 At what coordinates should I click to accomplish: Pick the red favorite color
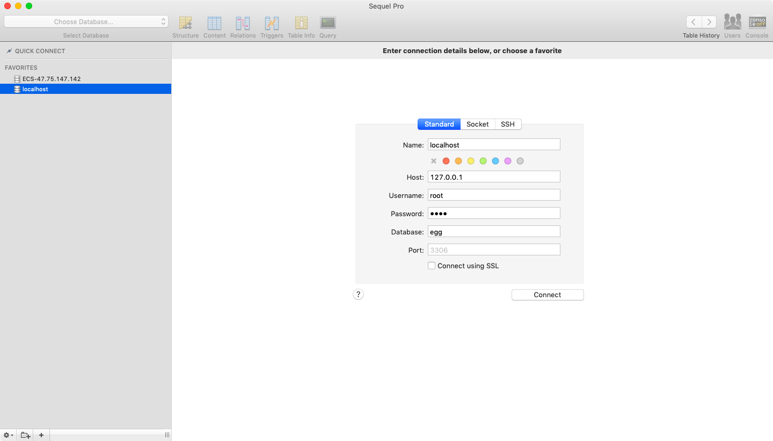click(x=446, y=161)
